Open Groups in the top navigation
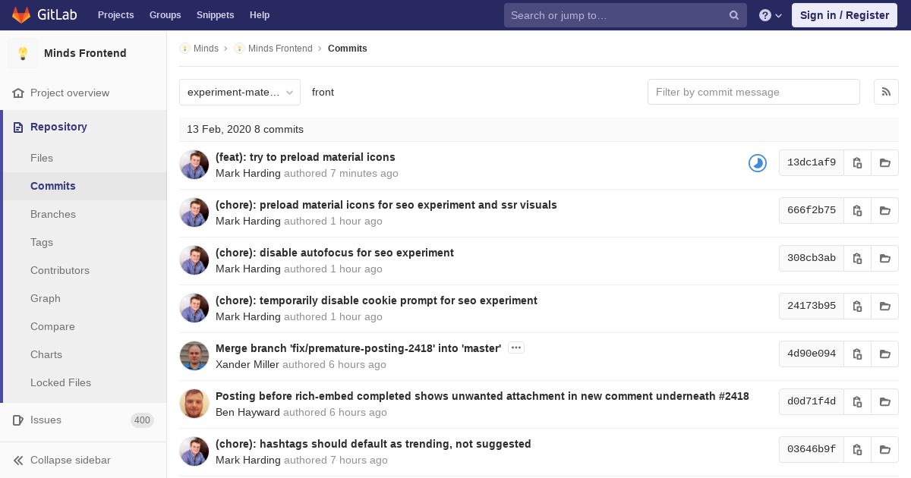This screenshot has width=911, height=478. (x=165, y=15)
